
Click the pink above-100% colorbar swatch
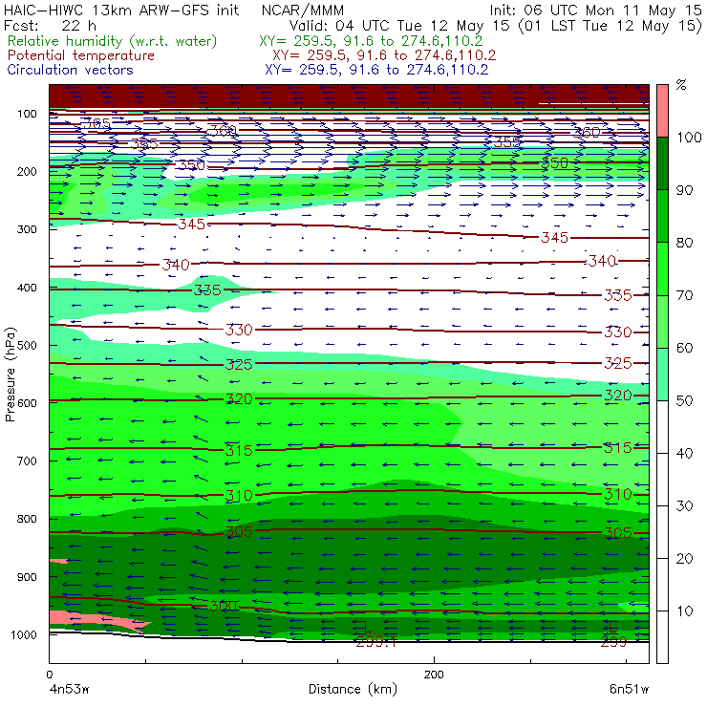coord(662,111)
